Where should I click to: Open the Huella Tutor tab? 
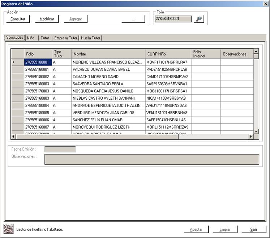click(x=90, y=38)
